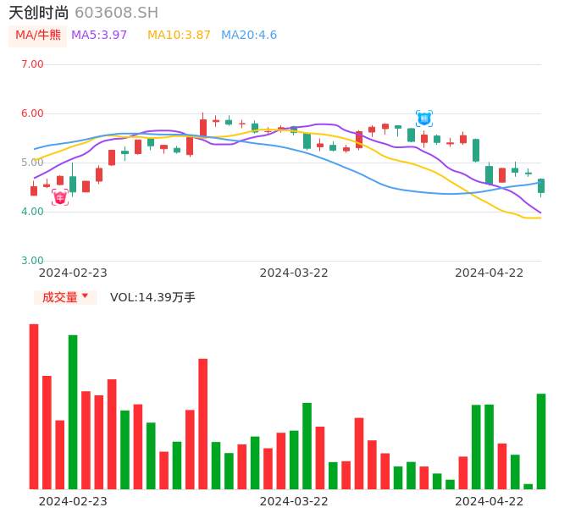The width and height of the screenshot is (581, 513).
Task: Click the first red candlestick on price chart
Action: click(x=34, y=190)
